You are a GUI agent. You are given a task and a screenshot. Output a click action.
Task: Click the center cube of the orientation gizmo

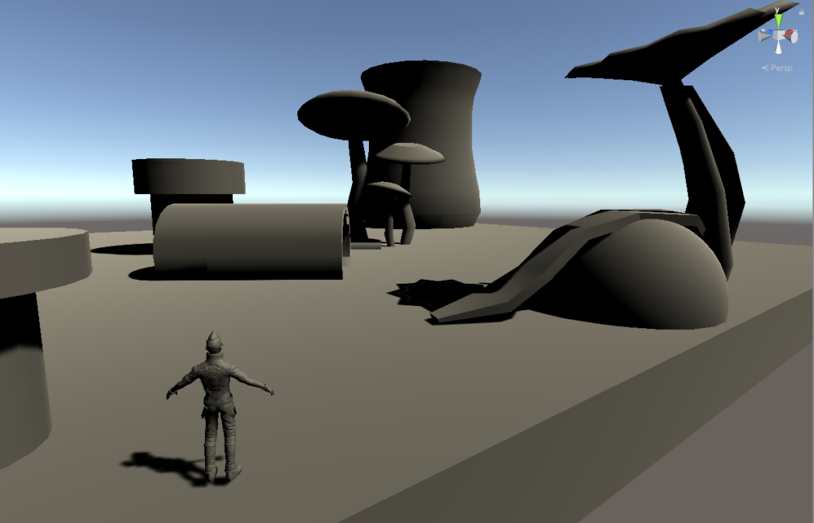coord(778,36)
